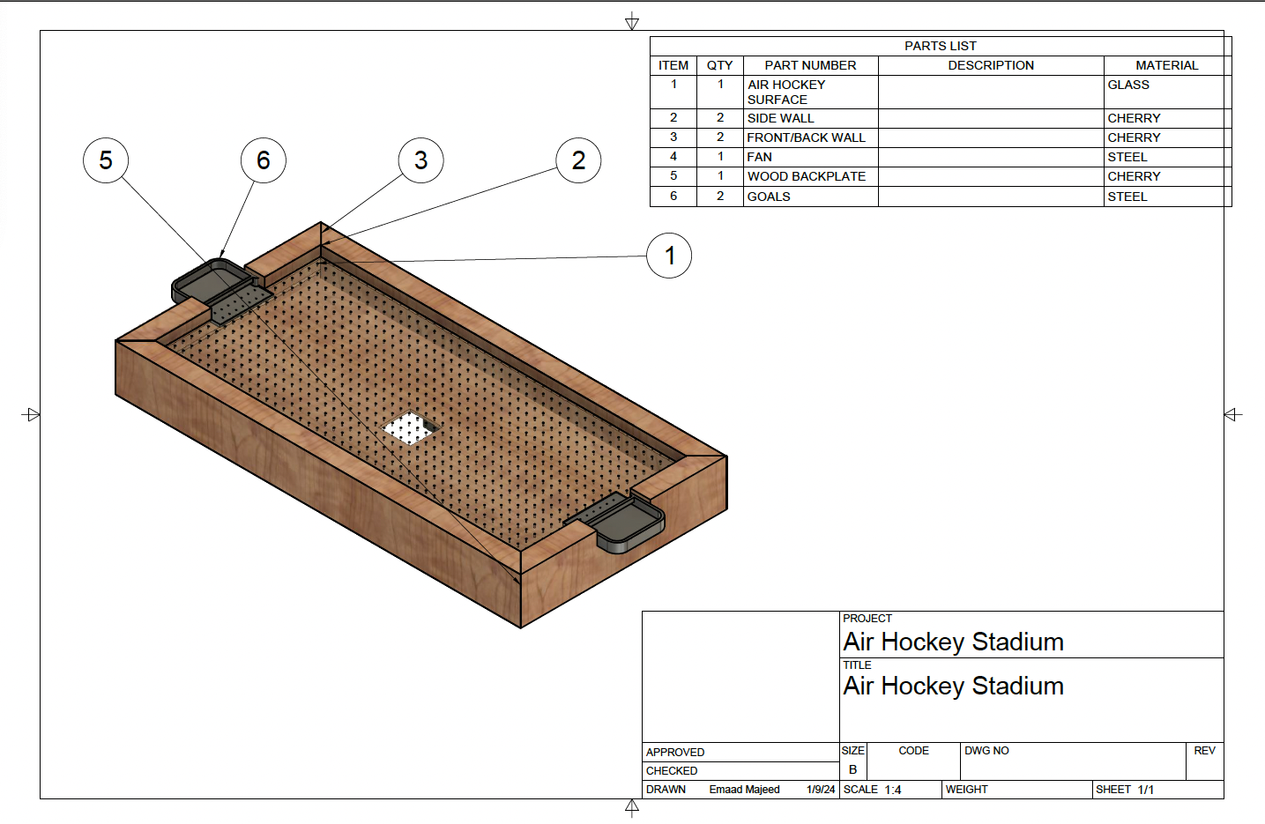This screenshot has height=824, width=1265.
Task: Select balloon number 2
Action: [x=578, y=160]
